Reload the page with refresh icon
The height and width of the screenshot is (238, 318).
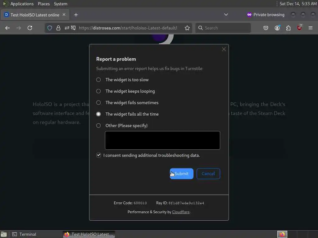click(30, 28)
